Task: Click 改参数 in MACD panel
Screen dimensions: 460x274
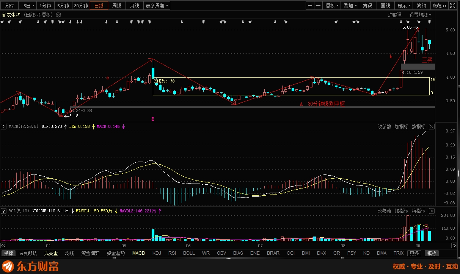Action: [x=384, y=126]
